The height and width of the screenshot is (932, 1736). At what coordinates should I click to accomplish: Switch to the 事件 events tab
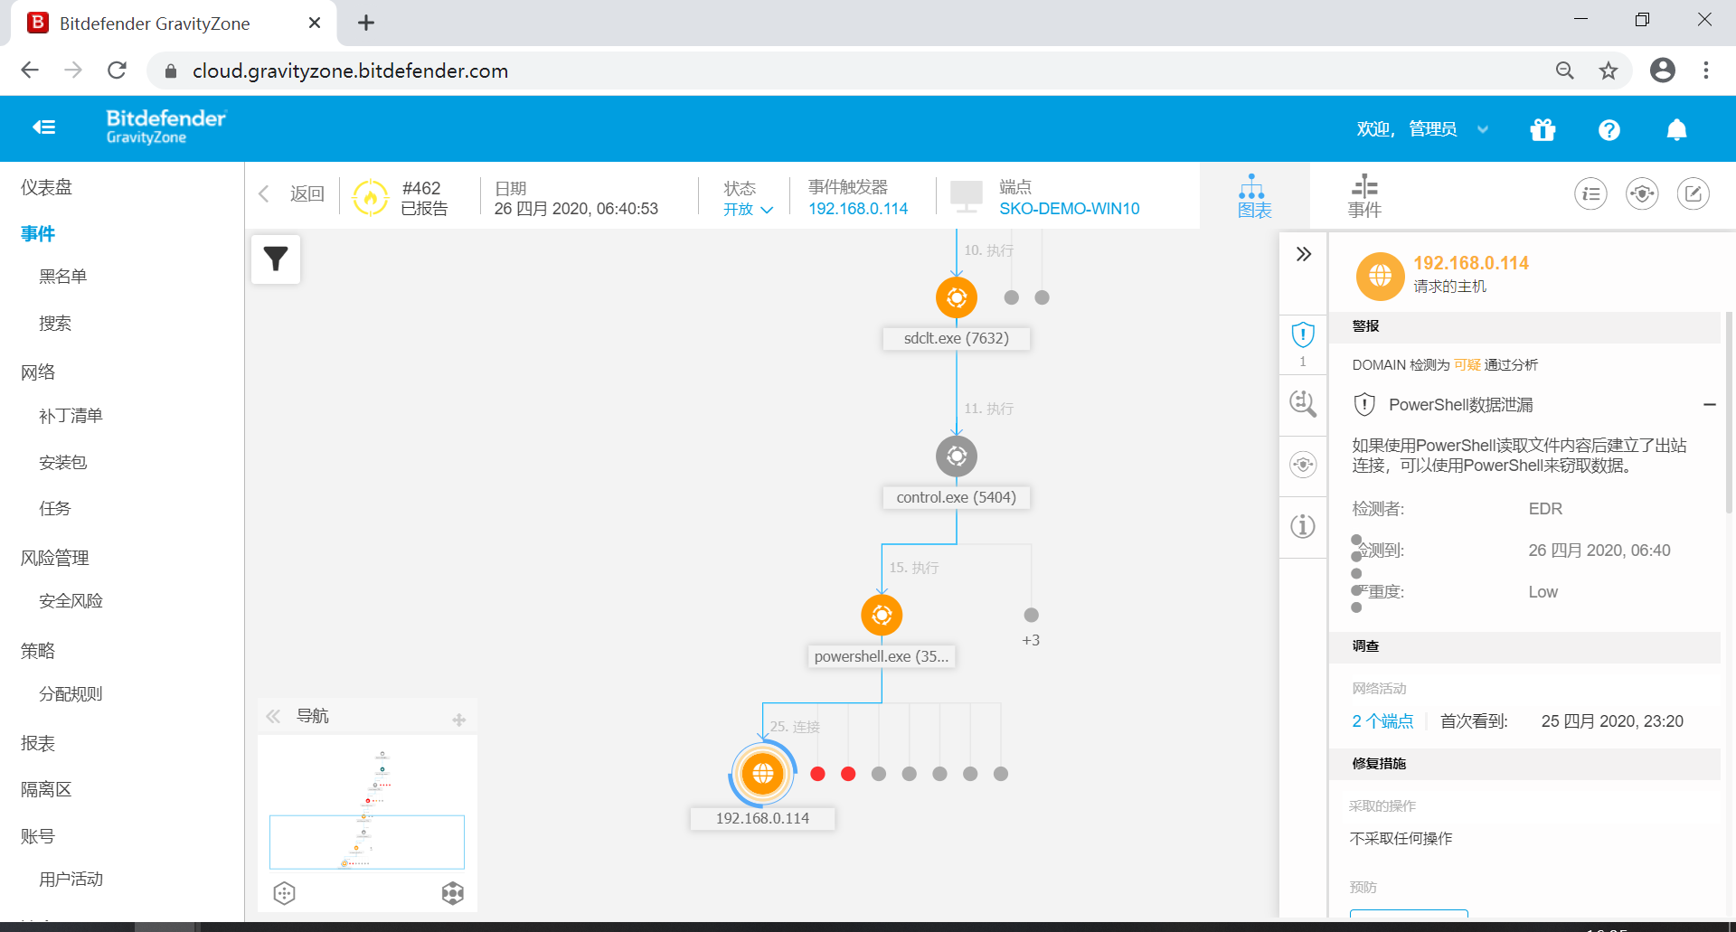tap(1364, 196)
